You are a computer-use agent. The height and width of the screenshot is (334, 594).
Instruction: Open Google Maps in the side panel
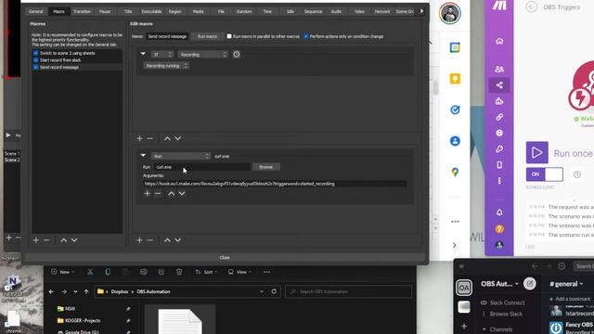[x=455, y=173]
